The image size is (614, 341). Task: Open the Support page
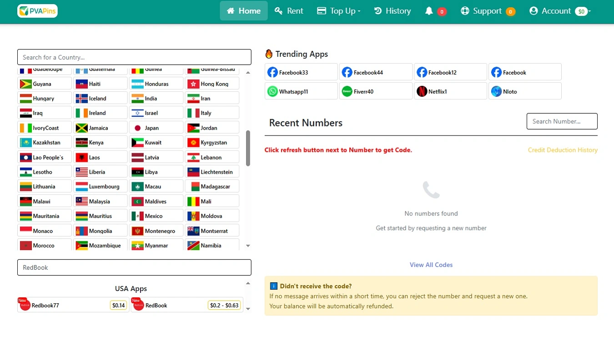[x=488, y=11]
